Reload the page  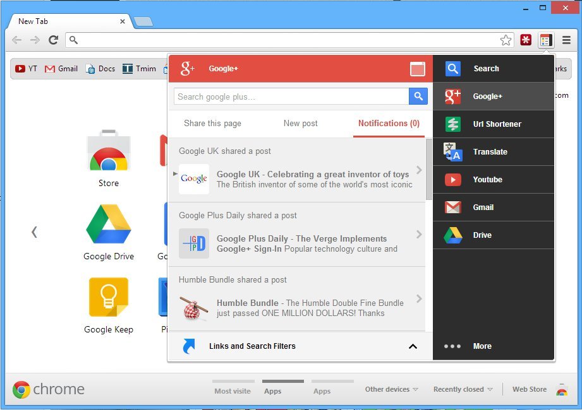54,40
